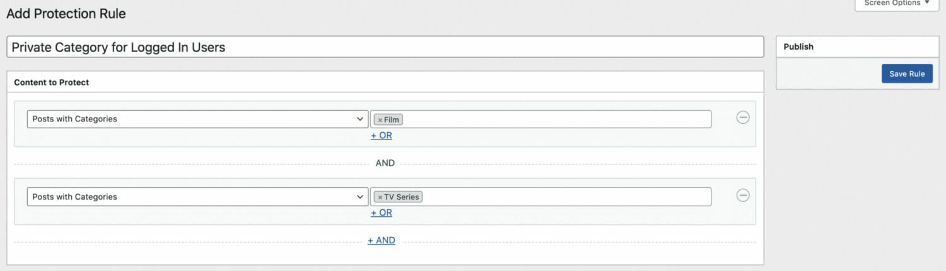The width and height of the screenshot is (946, 271).
Task: Remove the Film condition row with minus icon
Action: pos(743,118)
